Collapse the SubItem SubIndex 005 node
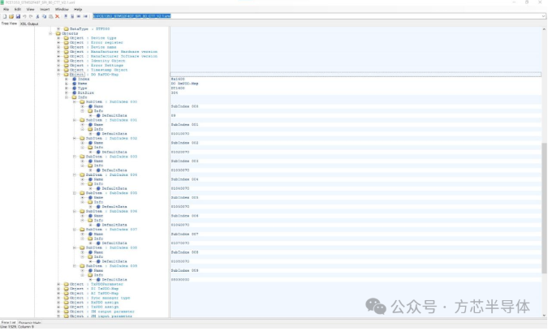 coord(75,193)
